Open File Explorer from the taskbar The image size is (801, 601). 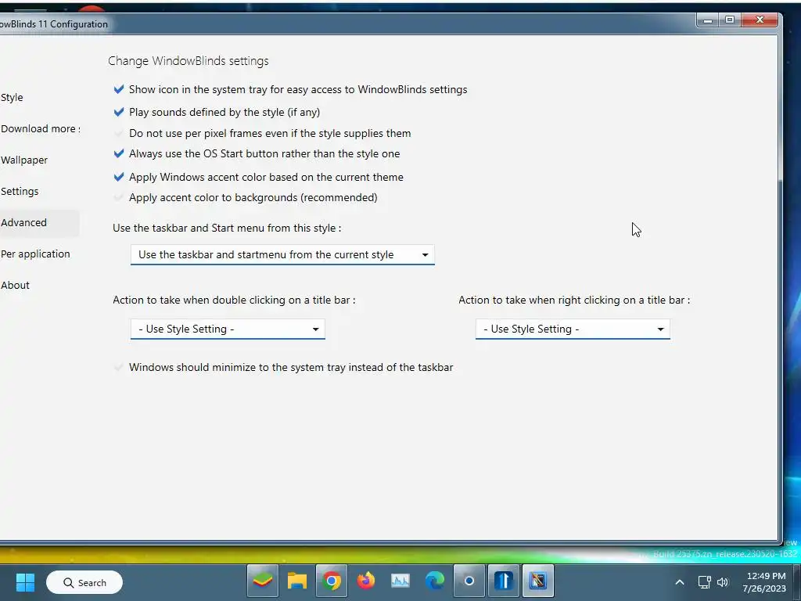pos(296,581)
